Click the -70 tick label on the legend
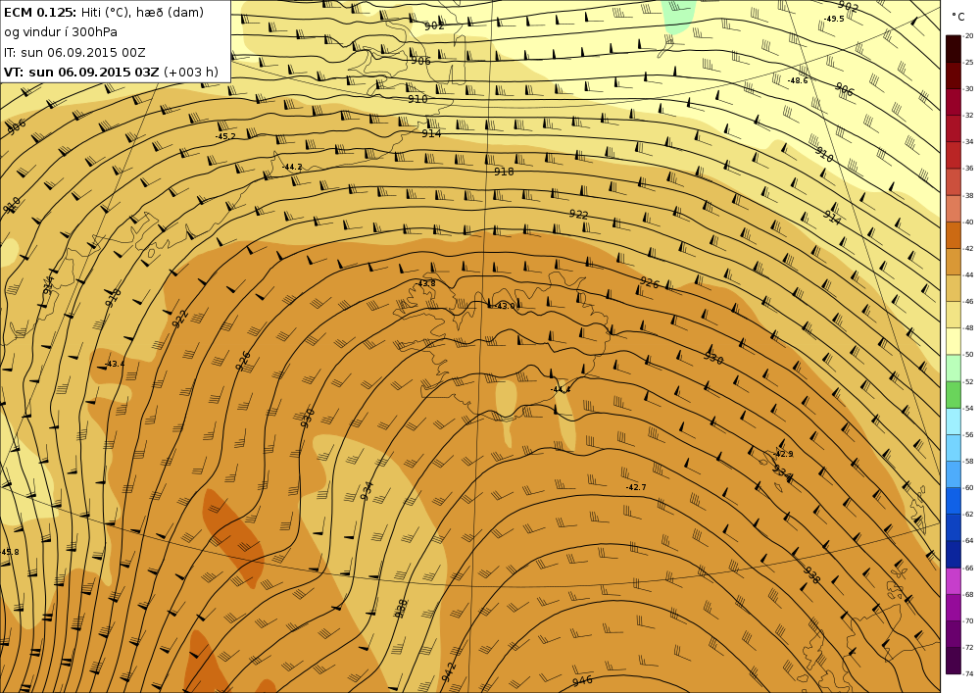Viewport: 980px width, 693px height. coord(969,621)
